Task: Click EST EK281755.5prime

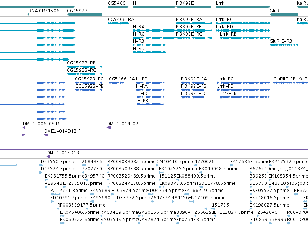Action: click(x=46, y=180)
